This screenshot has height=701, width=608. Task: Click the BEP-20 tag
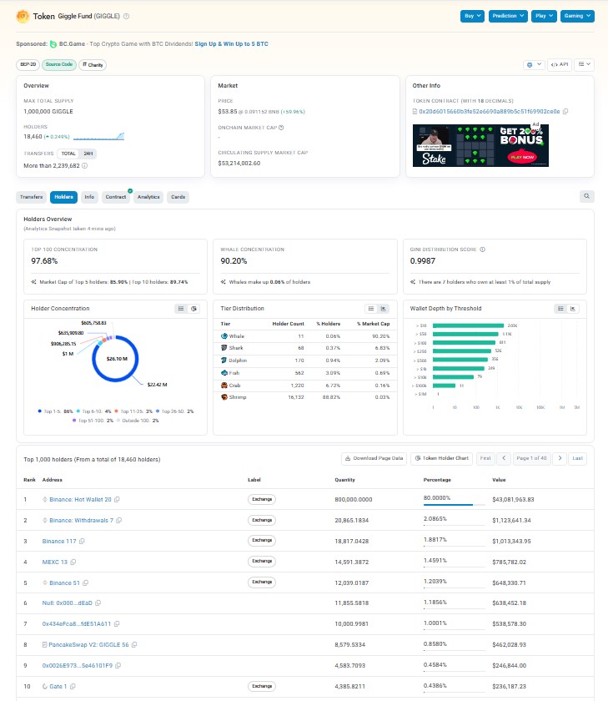point(28,65)
